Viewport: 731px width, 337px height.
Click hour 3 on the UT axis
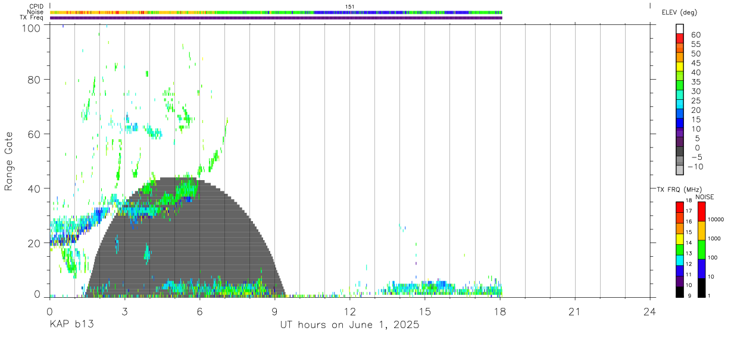(124, 311)
